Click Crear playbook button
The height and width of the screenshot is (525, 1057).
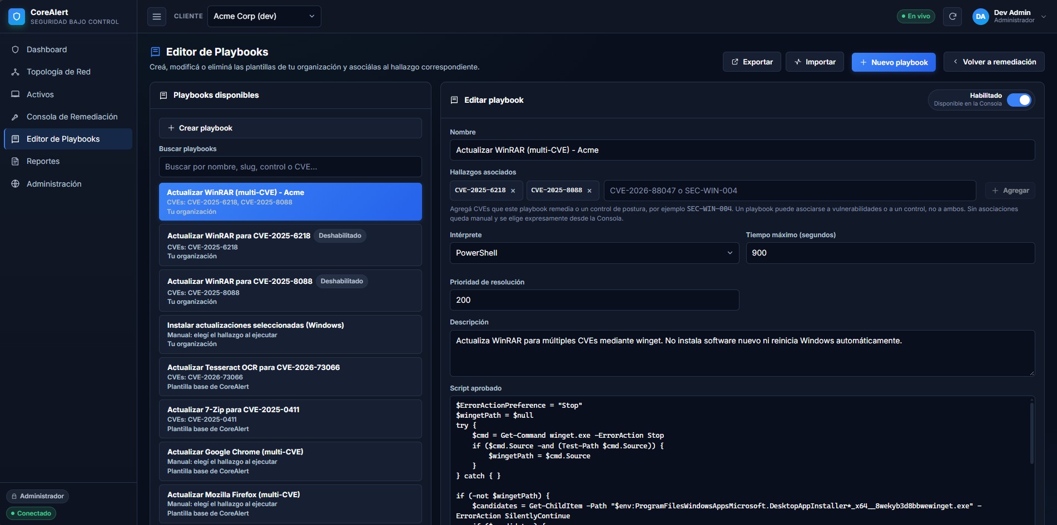pos(290,128)
